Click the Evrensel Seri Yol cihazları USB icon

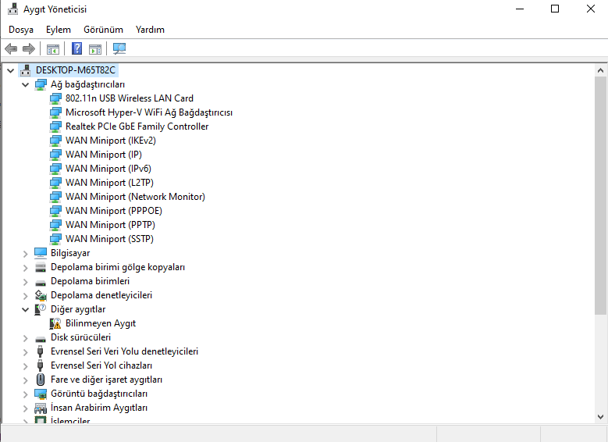coord(40,365)
